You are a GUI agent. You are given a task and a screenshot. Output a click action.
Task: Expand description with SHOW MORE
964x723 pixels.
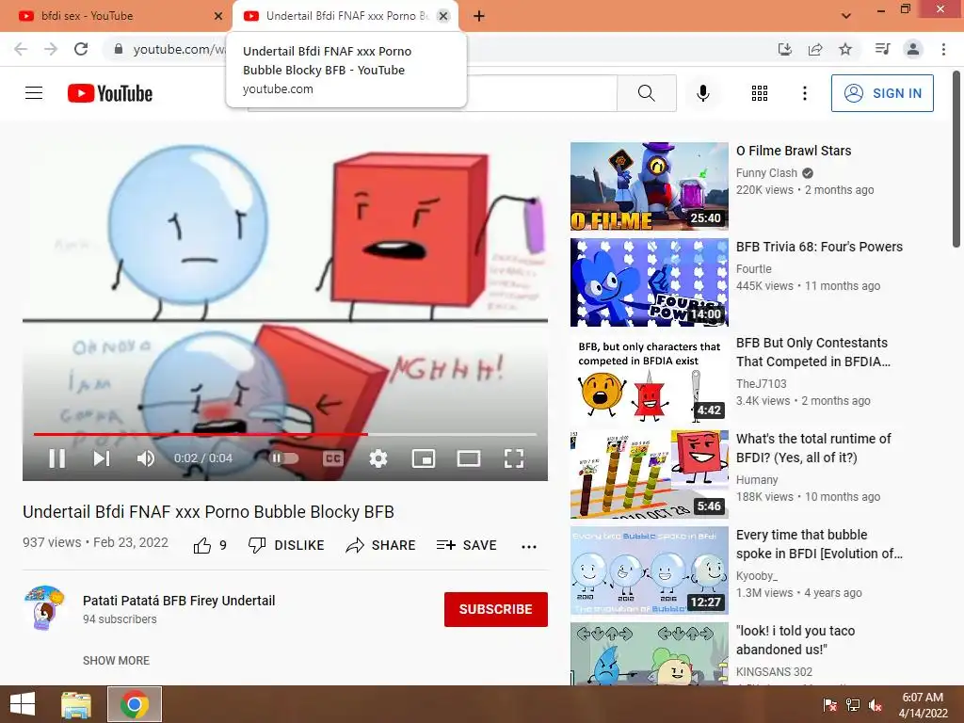(116, 660)
